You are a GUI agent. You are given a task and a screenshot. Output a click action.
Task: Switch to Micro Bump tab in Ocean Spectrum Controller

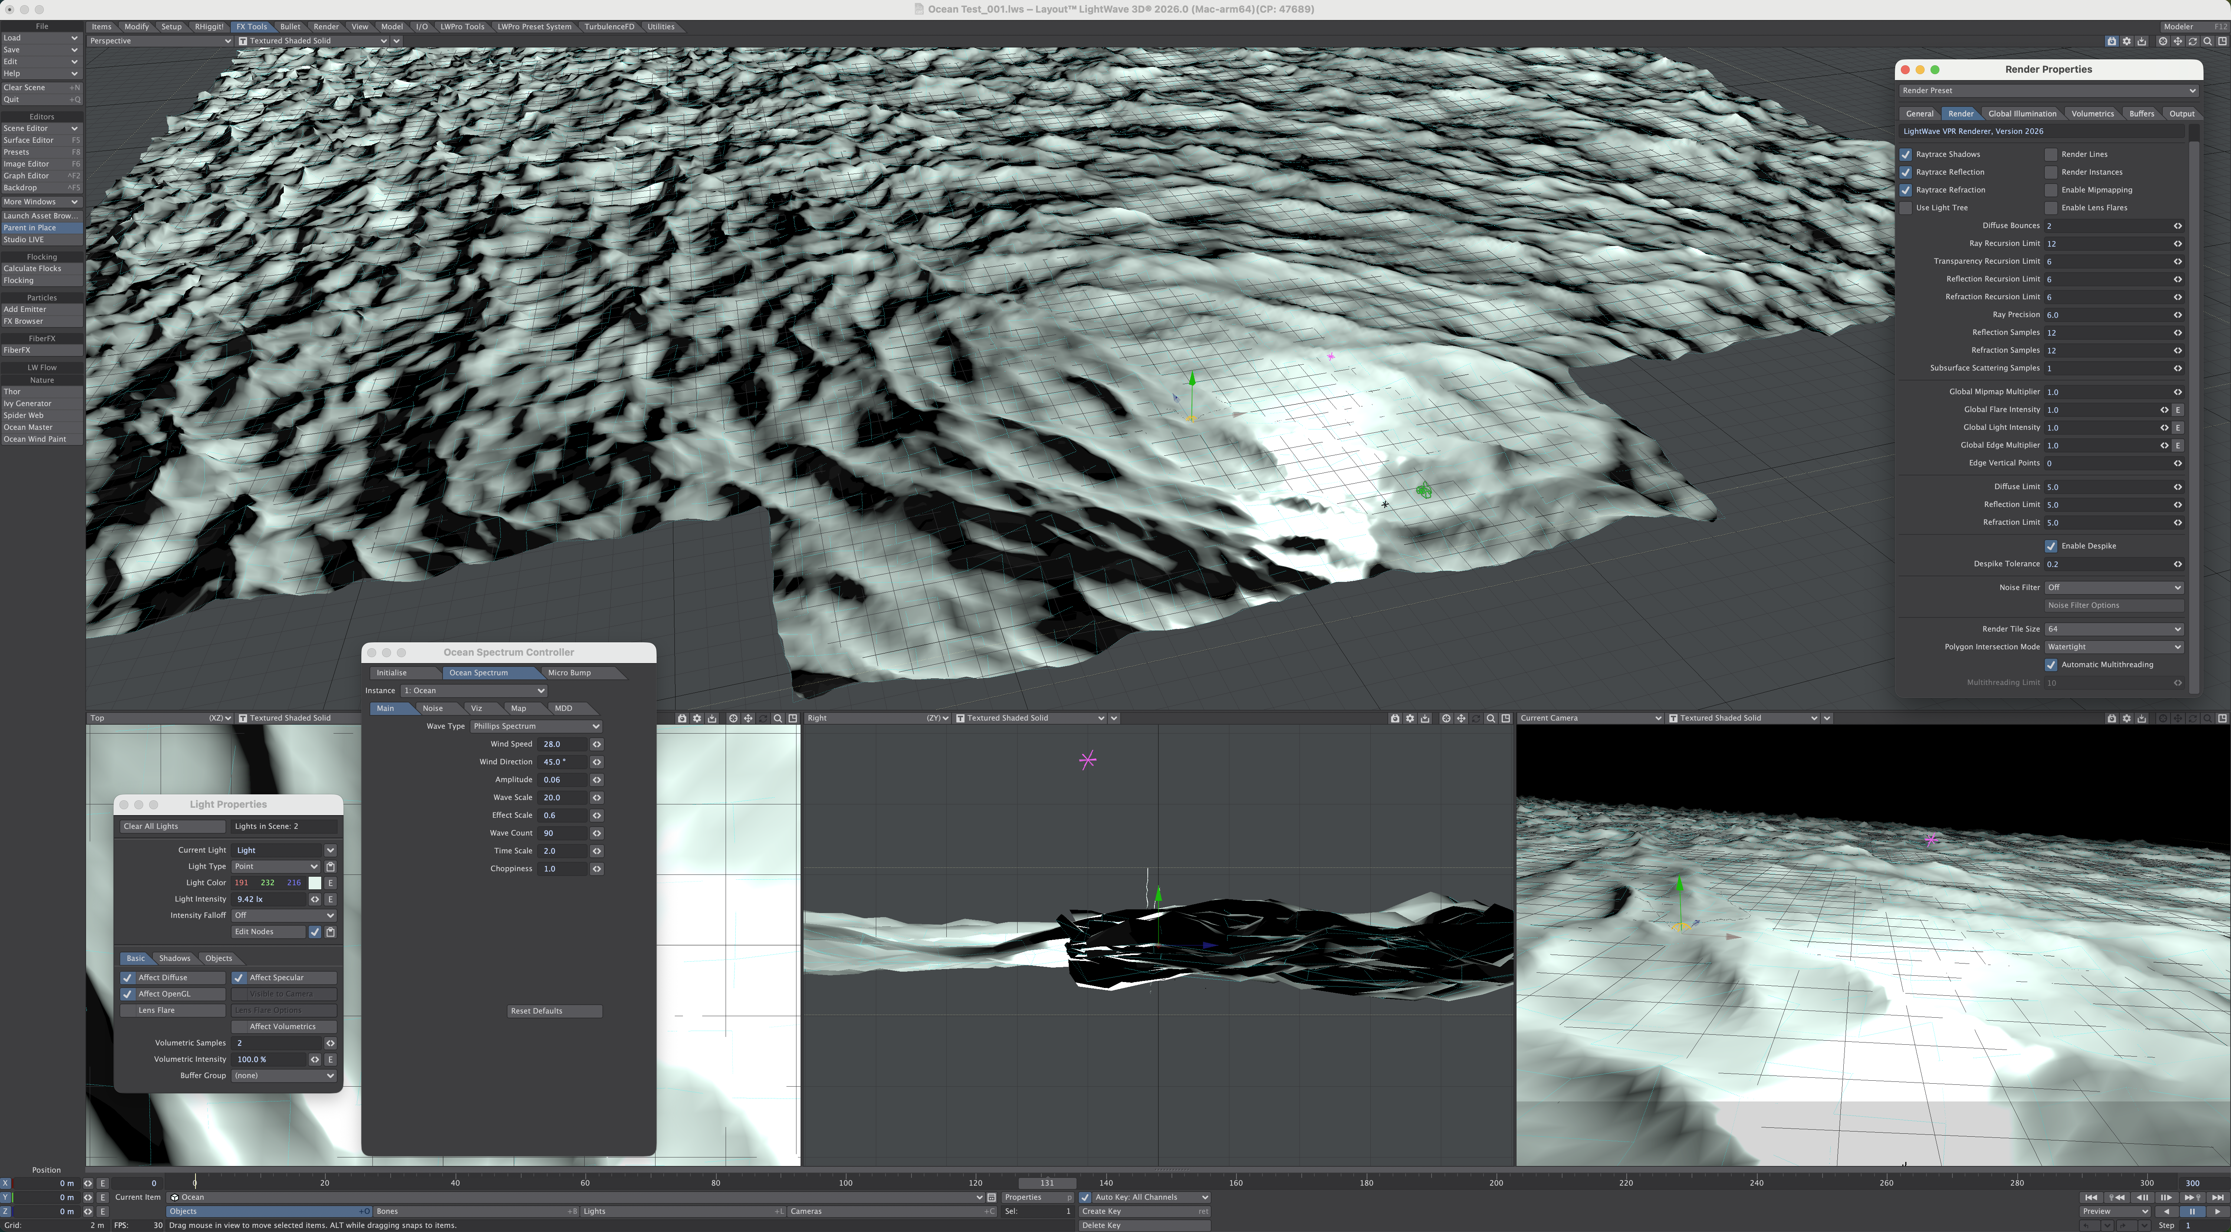coord(569,673)
